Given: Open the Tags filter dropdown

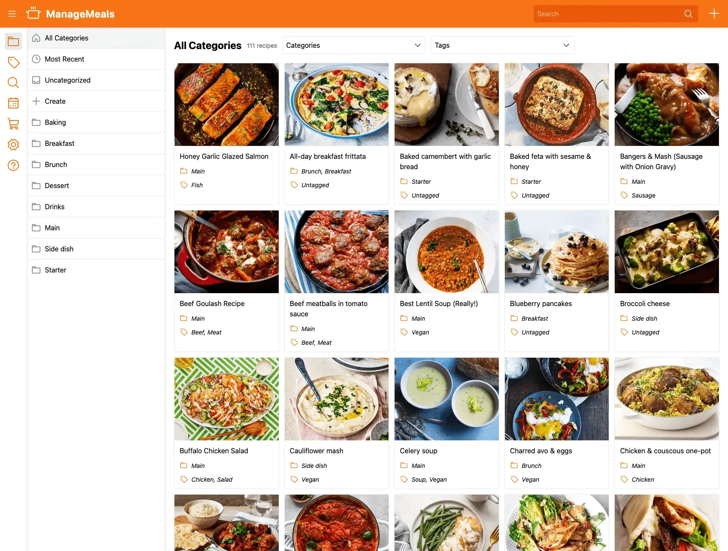Looking at the screenshot, I should tap(502, 45).
